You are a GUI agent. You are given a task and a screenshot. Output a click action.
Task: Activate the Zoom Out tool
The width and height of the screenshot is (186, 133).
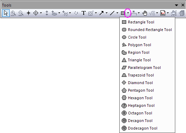[21, 13]
